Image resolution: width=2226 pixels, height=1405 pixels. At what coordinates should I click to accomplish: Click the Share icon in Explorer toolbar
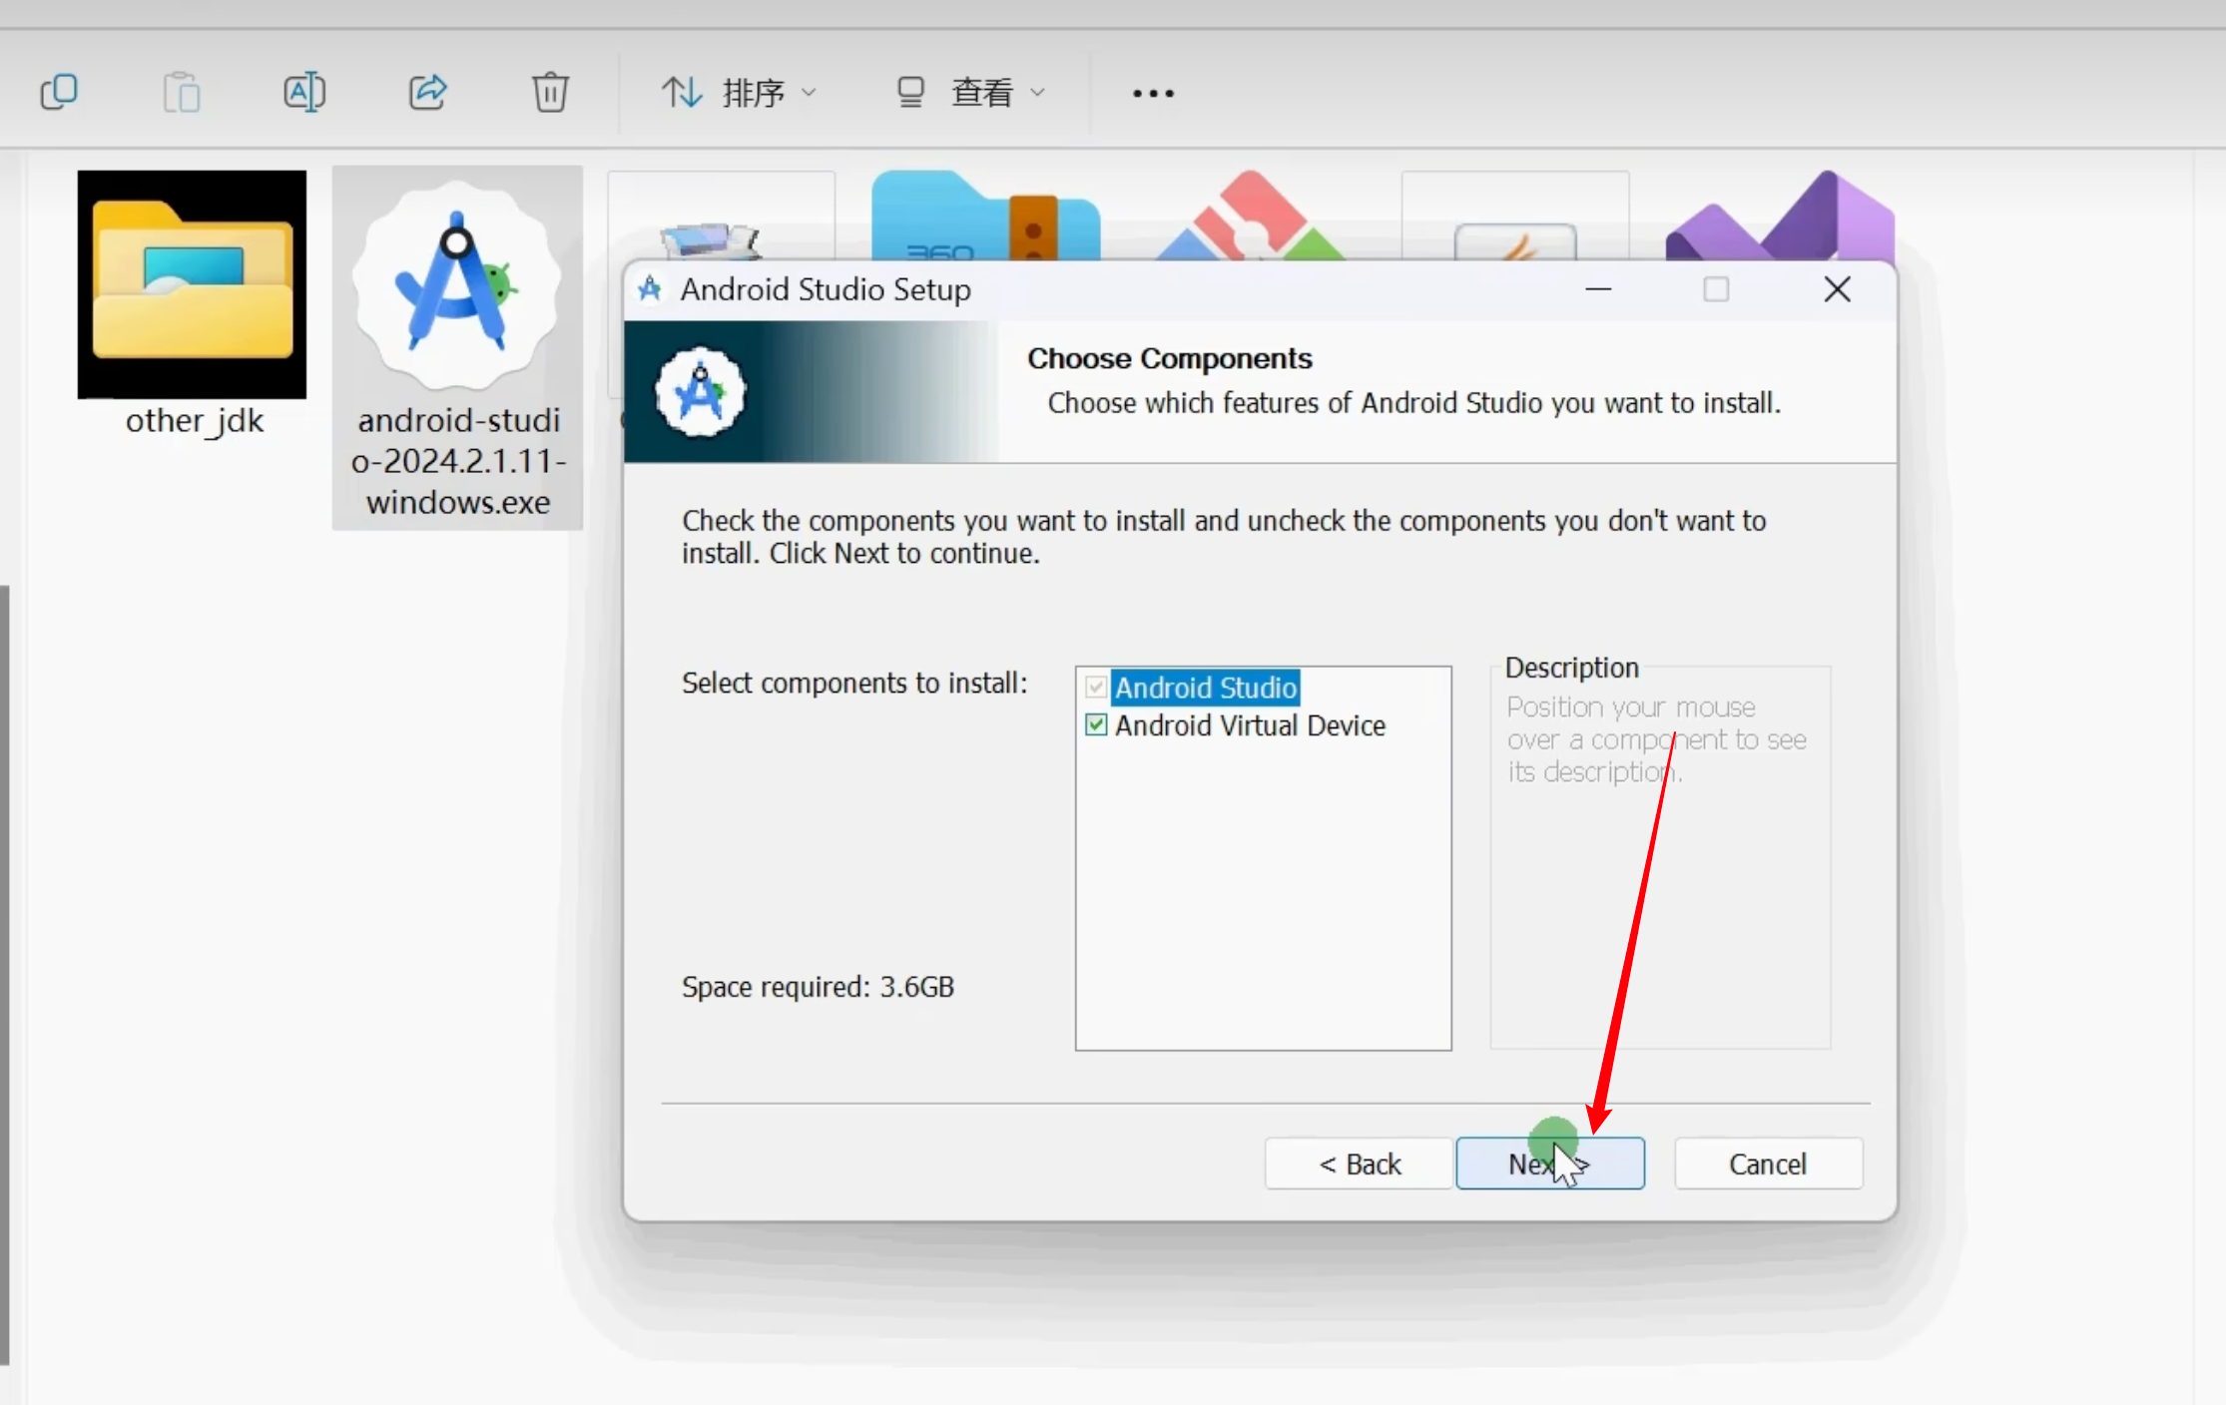click(427, 92)
